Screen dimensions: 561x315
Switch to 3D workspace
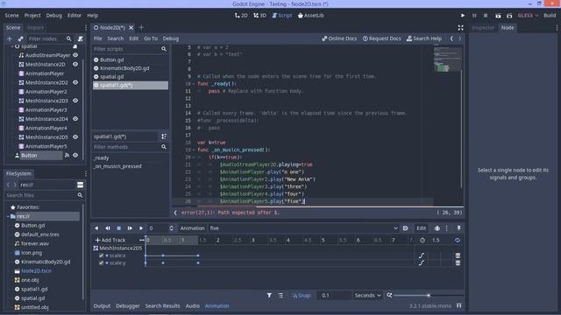coord(259,16)
